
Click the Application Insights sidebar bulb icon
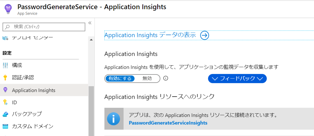(x=5, y=90)
